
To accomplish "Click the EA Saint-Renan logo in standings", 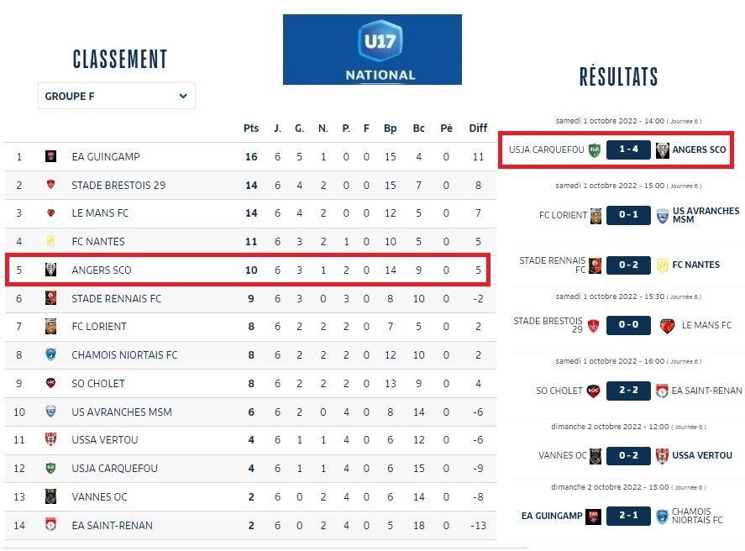I will coord(50,526).
